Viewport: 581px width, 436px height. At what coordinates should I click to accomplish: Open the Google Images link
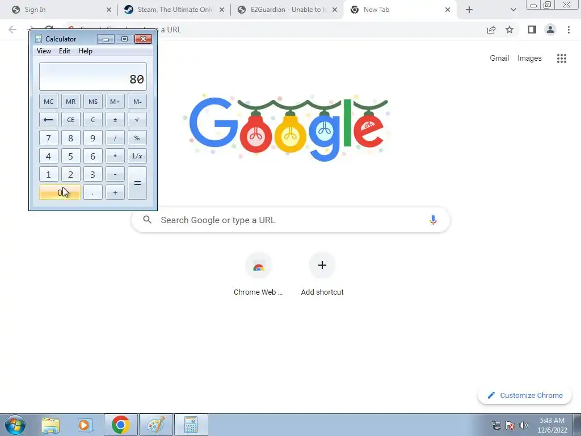529,58
